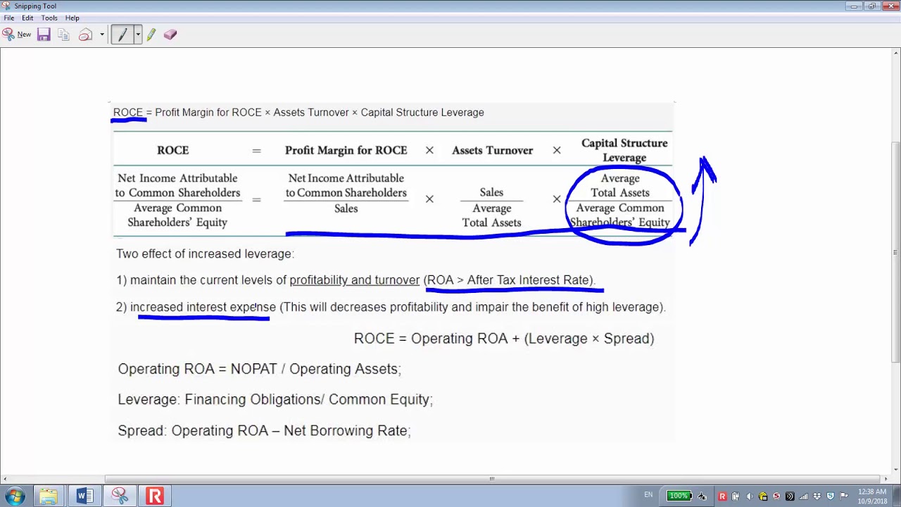The image size is (901, 507).
Task: Send the snip via the envelope icon
Action: pos(86,35)
